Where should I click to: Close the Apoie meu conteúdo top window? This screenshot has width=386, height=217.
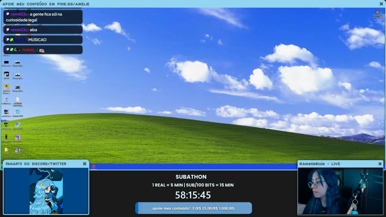click(x=381, y=4)
